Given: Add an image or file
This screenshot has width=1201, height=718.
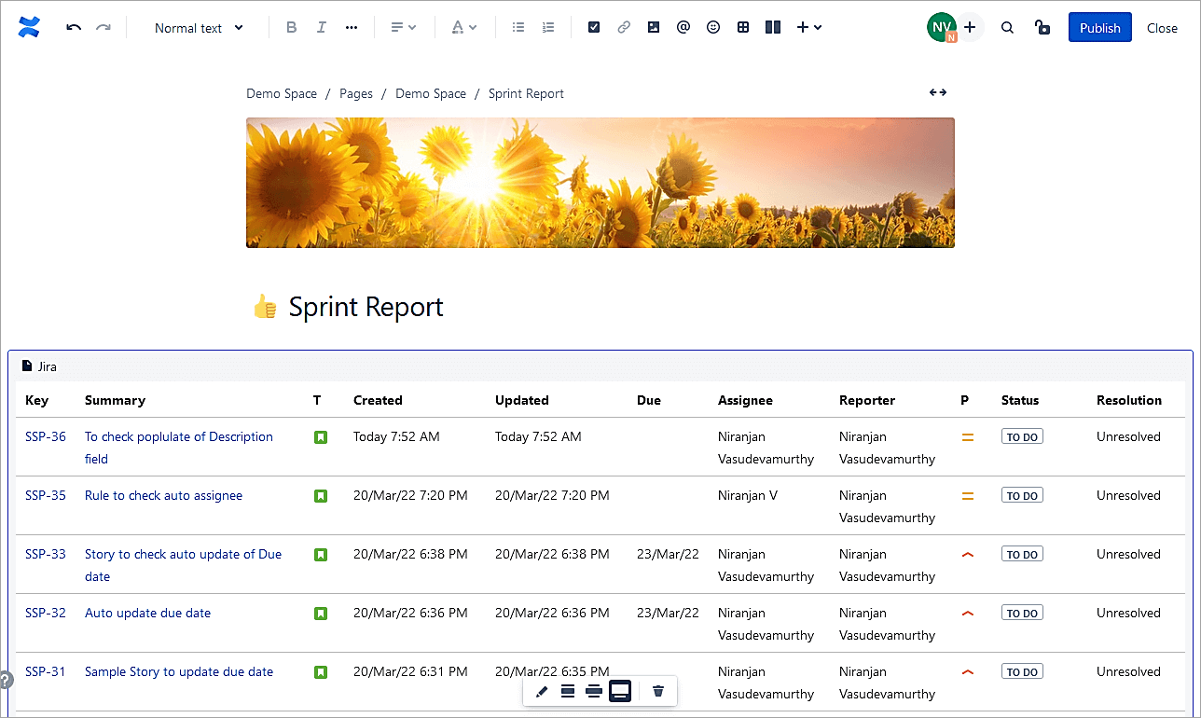Looking at the screenshot, I should pyautogui.click(x=654, y=28).
